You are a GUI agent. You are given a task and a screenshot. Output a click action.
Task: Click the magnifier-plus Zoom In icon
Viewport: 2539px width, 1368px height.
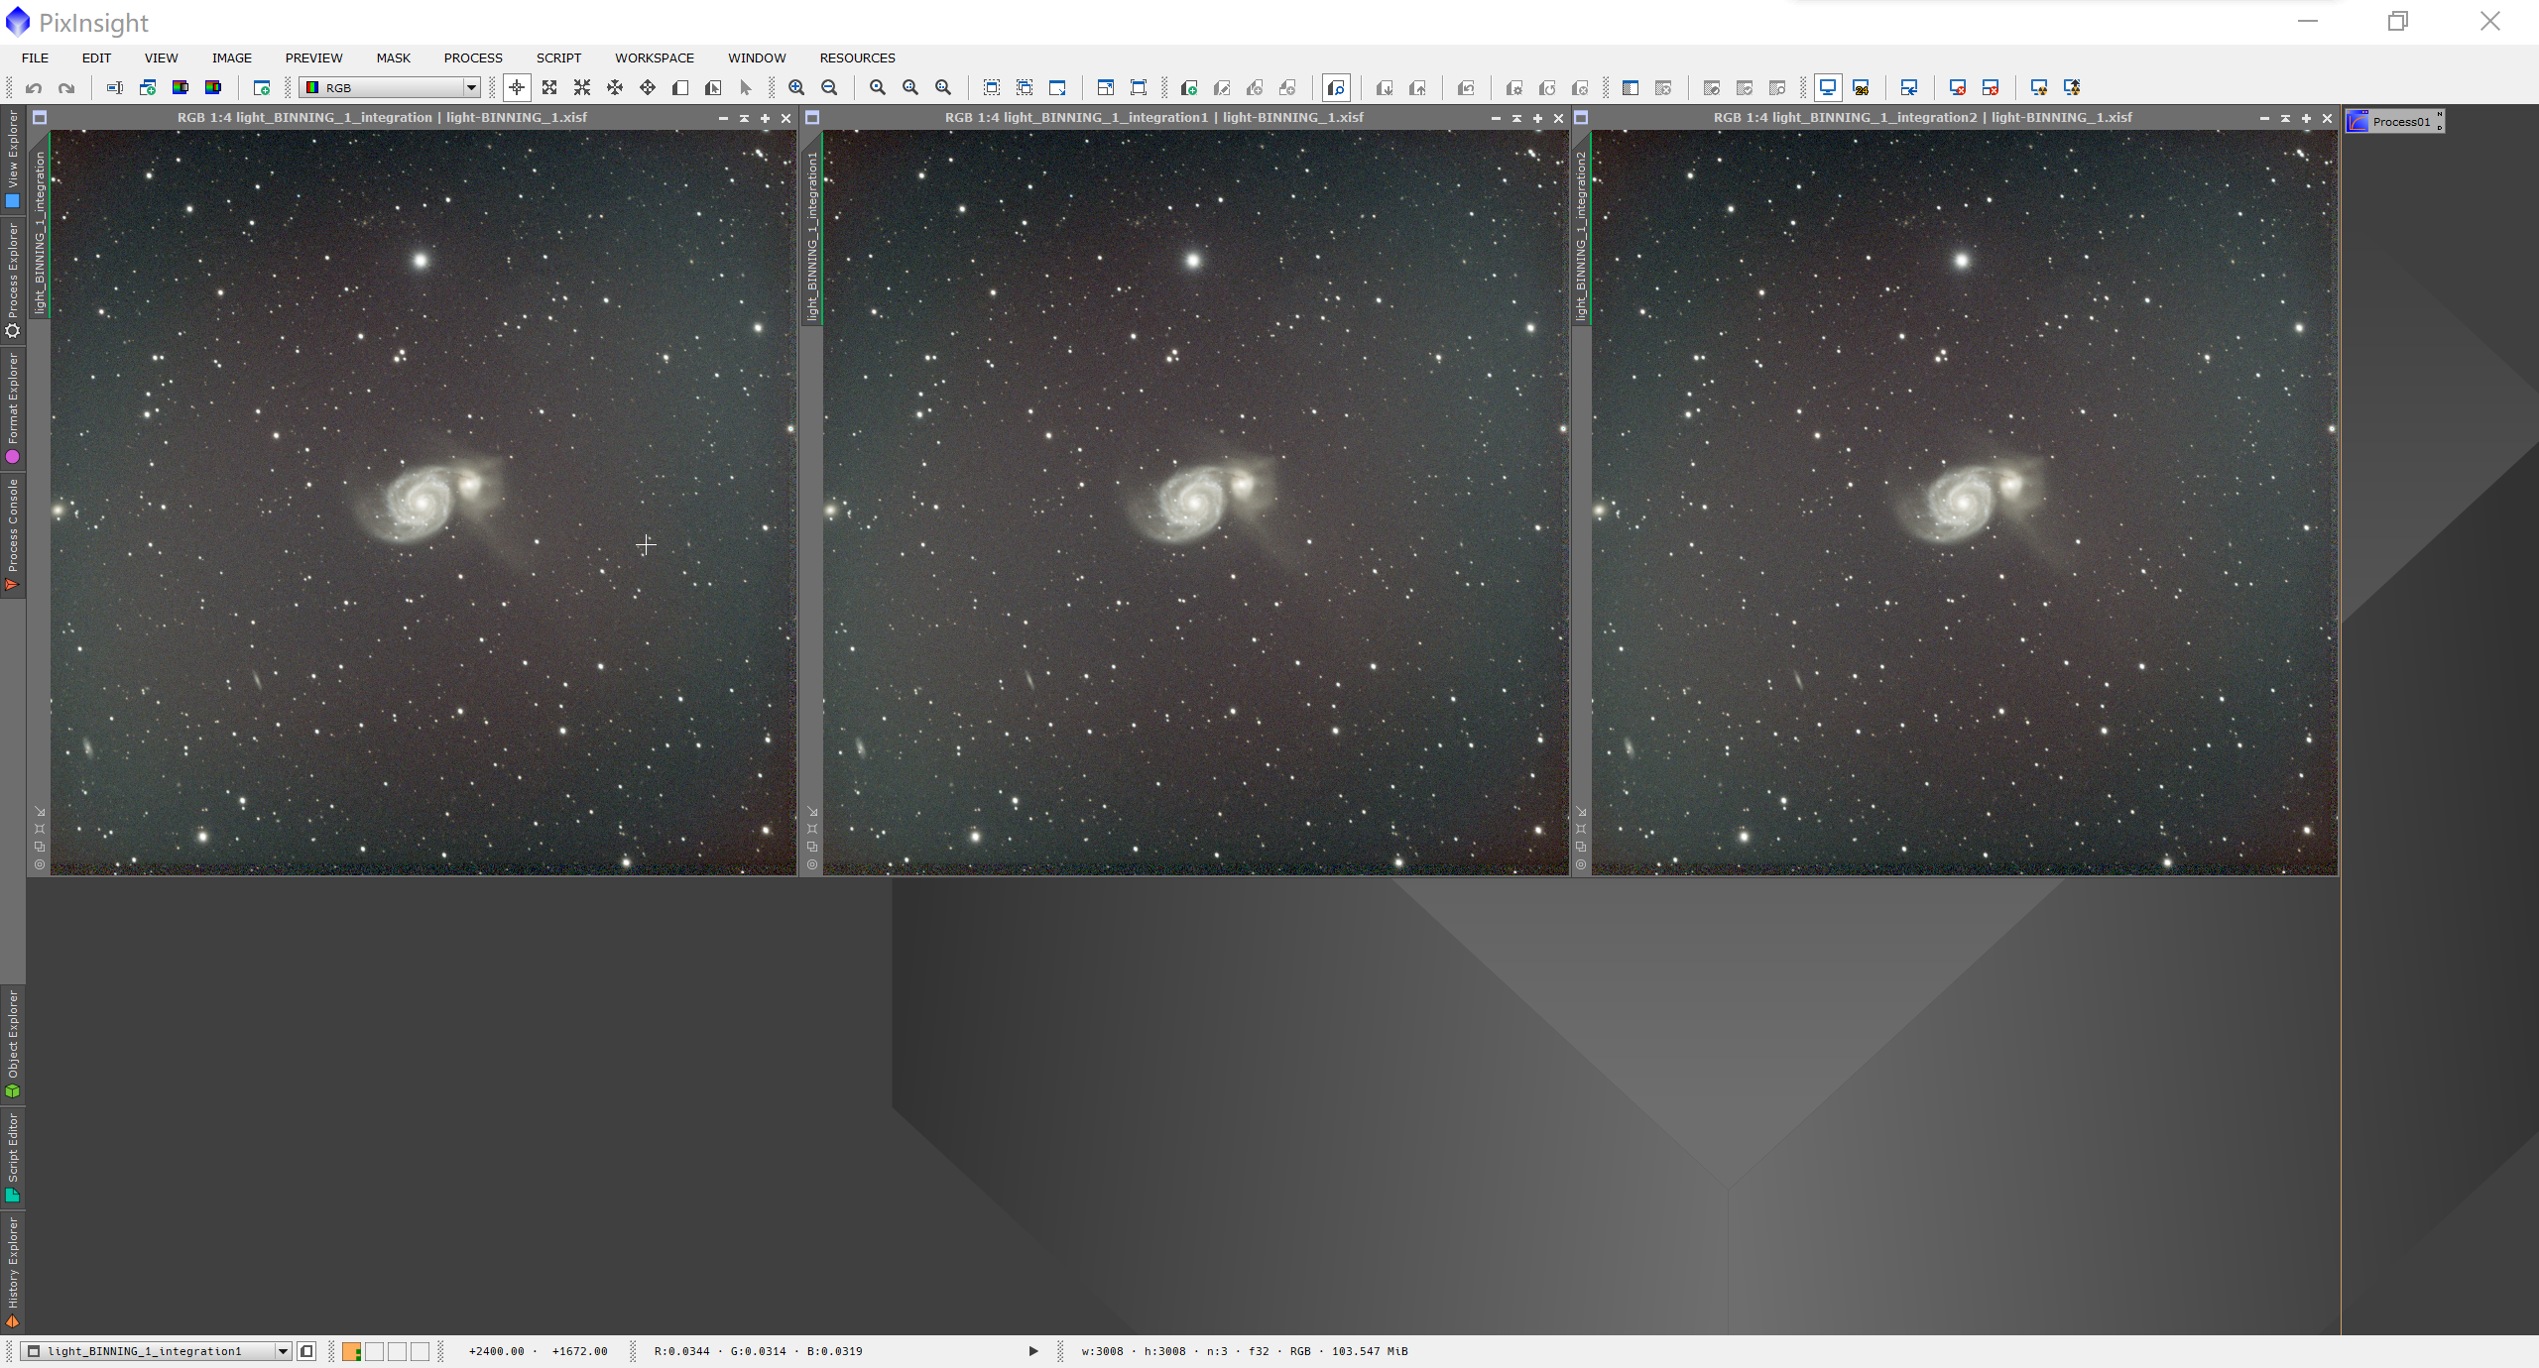796,88
